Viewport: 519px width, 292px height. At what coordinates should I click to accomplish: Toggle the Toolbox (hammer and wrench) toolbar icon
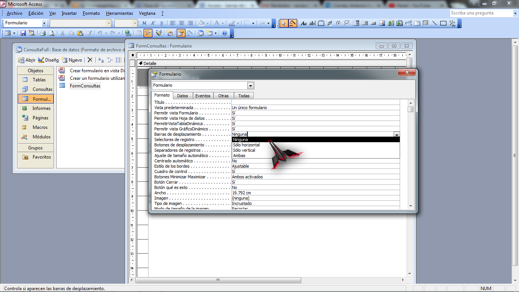[x=148, y=33]
